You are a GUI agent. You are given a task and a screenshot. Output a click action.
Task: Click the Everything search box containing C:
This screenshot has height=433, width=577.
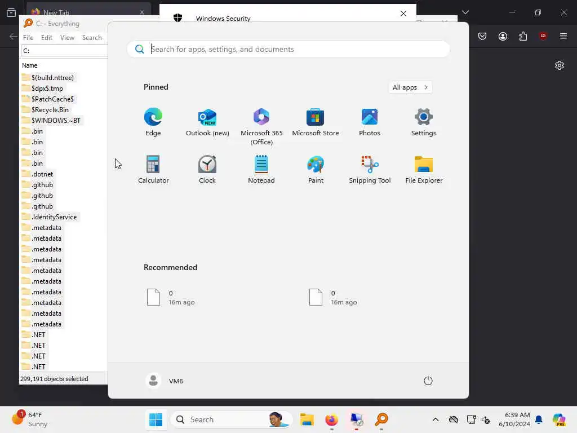point(64,50)
